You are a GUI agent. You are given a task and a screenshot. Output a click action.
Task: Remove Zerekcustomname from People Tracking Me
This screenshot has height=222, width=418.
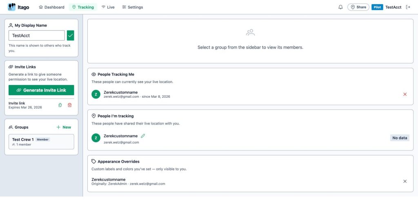pos(405,94)
